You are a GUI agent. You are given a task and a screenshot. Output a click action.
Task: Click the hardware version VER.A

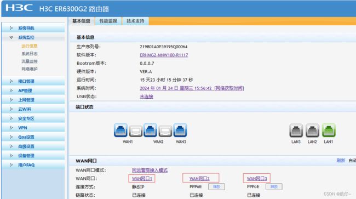[146, 72]
